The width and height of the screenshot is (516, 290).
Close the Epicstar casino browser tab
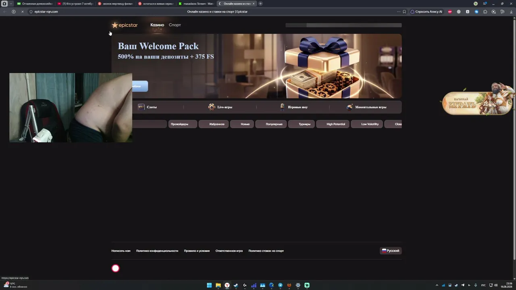(x=254, y=4)
